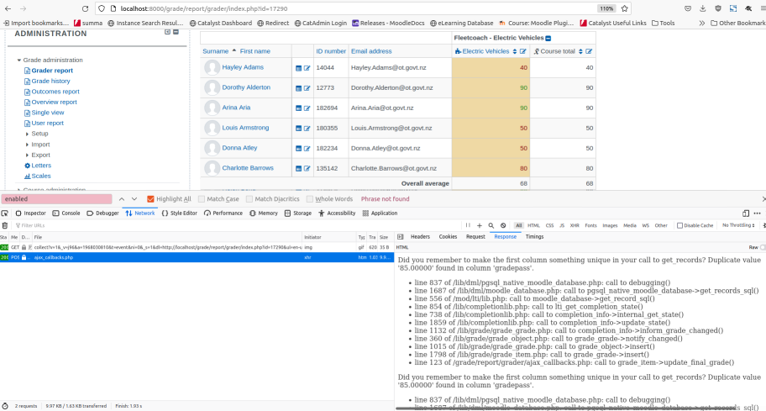Screen dimensions: 766x411
Task: Check the Disable Cache checkbox
Action: tap(679, 225)
